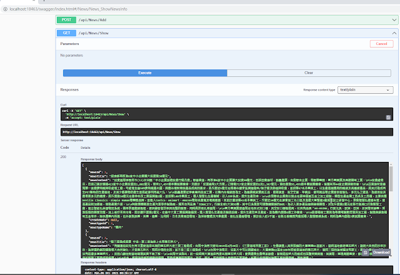This screenshot has height=275, width=400.
Task: Click the Curl label
Action: [63, 105]
